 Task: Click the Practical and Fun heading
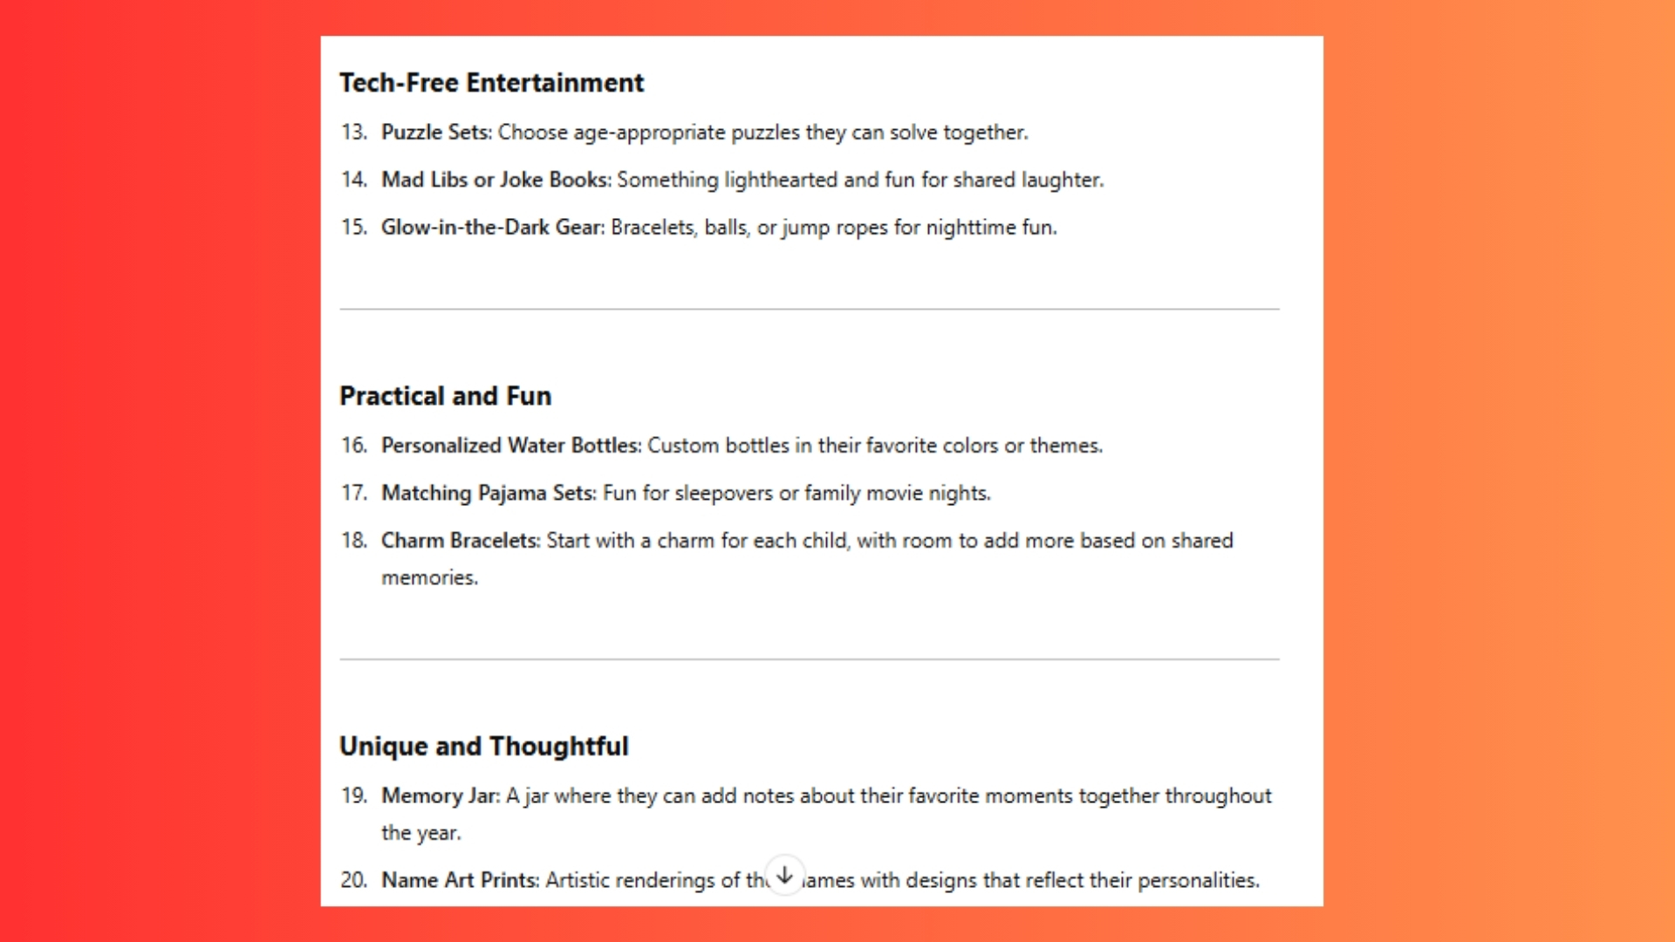[445, 396]
